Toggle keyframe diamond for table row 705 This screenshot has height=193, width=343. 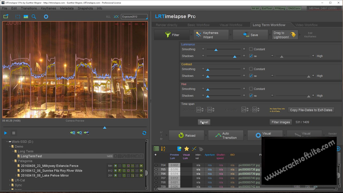click(x=156, y=169)
